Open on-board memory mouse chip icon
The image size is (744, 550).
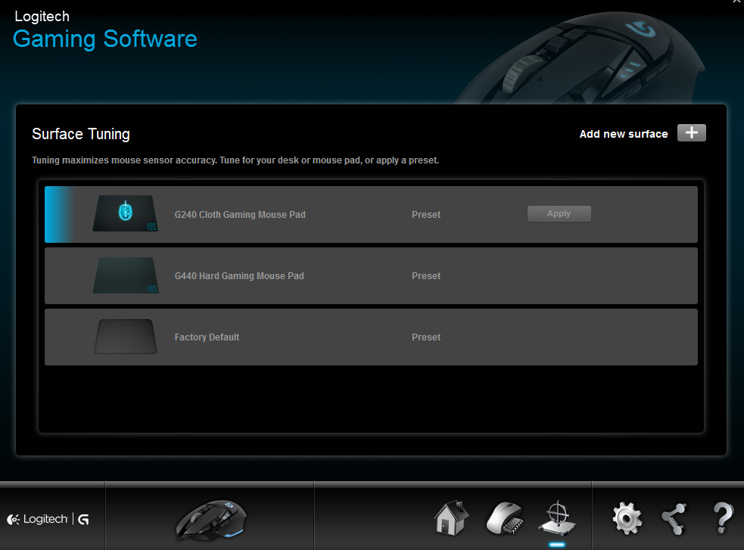503,517
